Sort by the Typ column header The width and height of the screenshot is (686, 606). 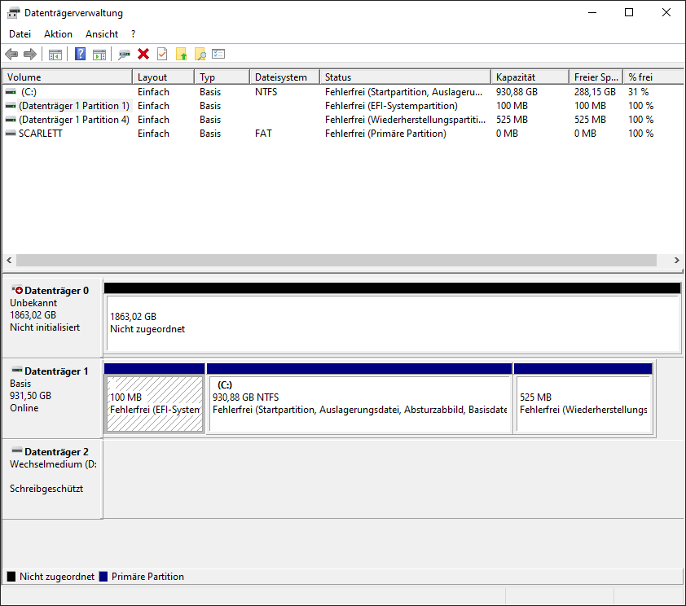222,77
